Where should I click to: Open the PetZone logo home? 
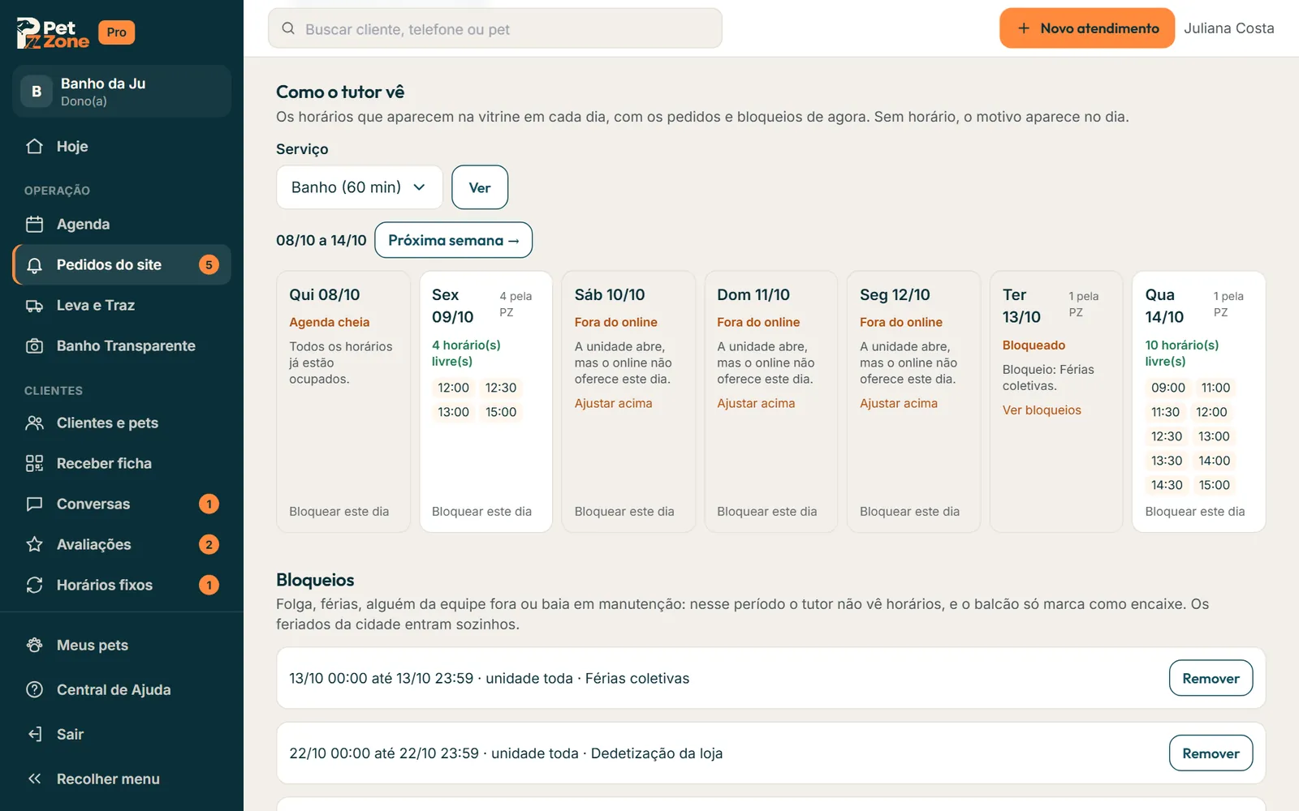(53, 32)
